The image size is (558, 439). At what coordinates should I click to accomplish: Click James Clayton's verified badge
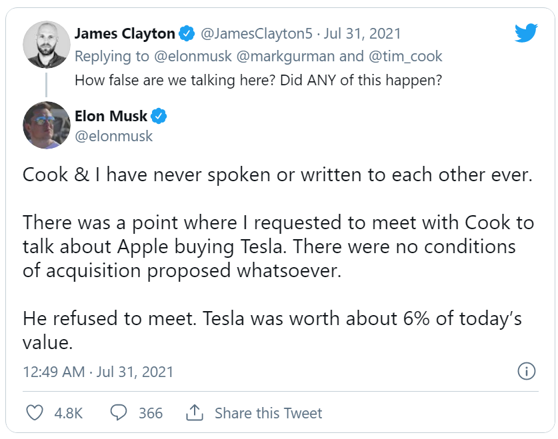coord(187,33)
